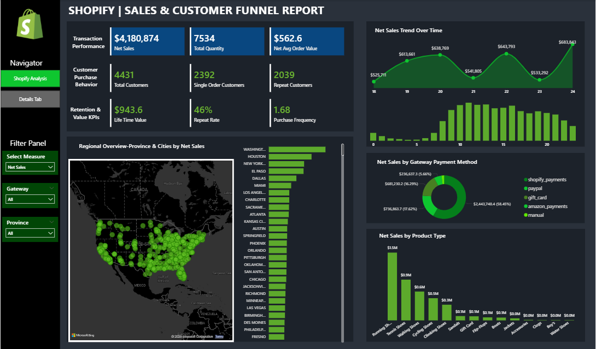Click the line chart point labeled $525,711
This screenshot has width=596, height=349.
(x=374, y=81)
